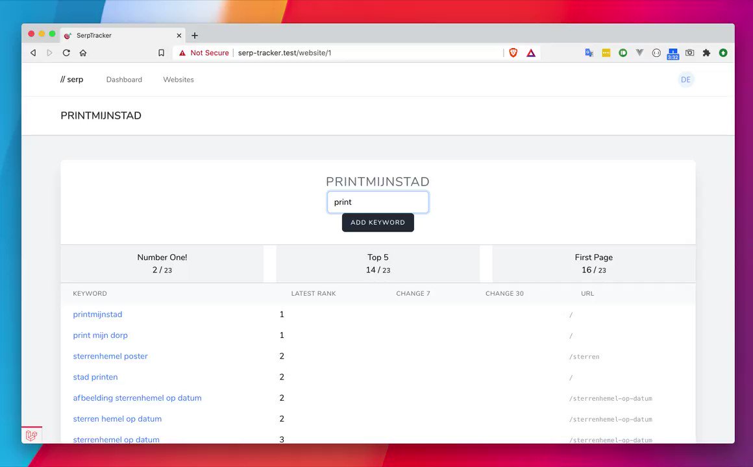The width and height of the screenshot is (753, 467).
Task: Open the Dashboard navigation item
Action: [124, 80]
